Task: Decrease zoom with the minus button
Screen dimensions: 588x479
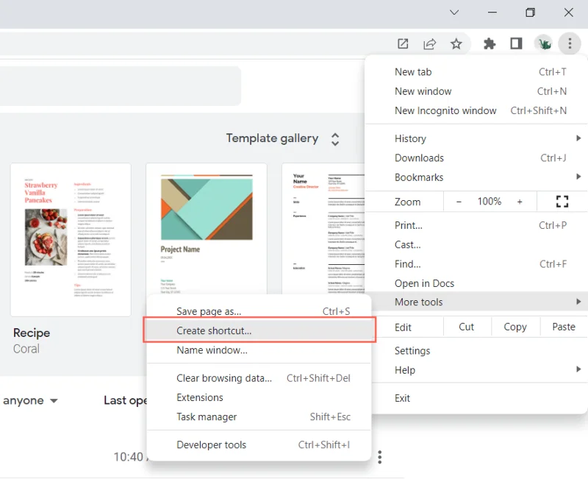Action: 459,202
